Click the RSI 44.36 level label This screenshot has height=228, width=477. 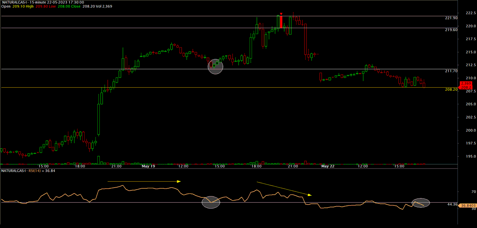(x=453, y=205)
